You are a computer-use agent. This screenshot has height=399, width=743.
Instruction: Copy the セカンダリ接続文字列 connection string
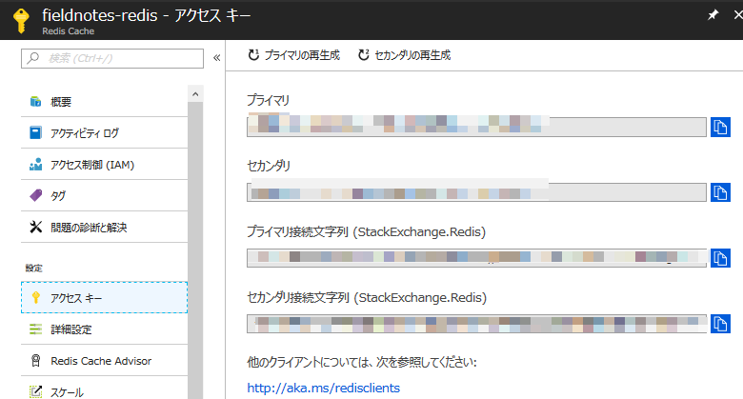click(x=720, y=324)
